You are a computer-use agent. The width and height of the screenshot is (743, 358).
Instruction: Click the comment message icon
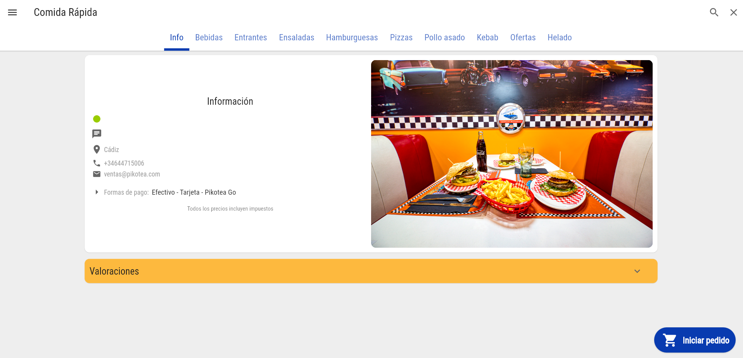click(97, 134)
